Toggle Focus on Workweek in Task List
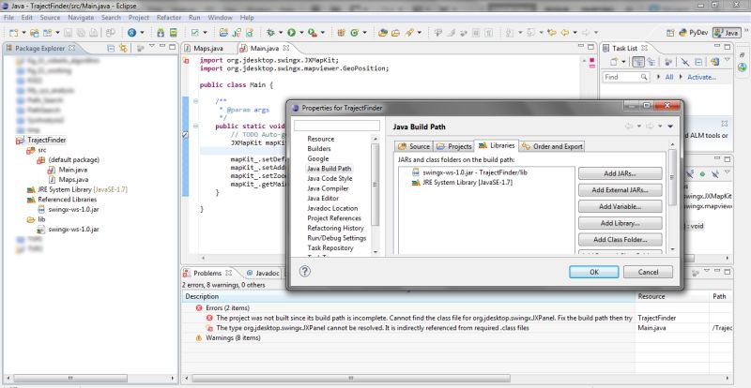 (668, 62)
